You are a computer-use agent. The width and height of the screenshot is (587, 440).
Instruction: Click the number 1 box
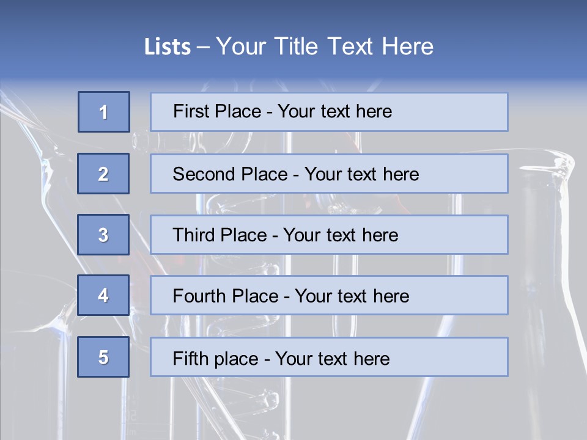[x=103, y=112]
